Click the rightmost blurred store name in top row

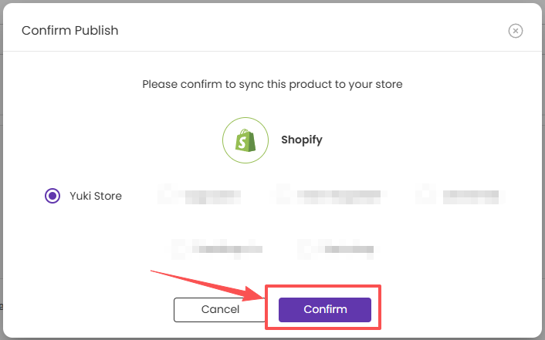click(471, 197)
